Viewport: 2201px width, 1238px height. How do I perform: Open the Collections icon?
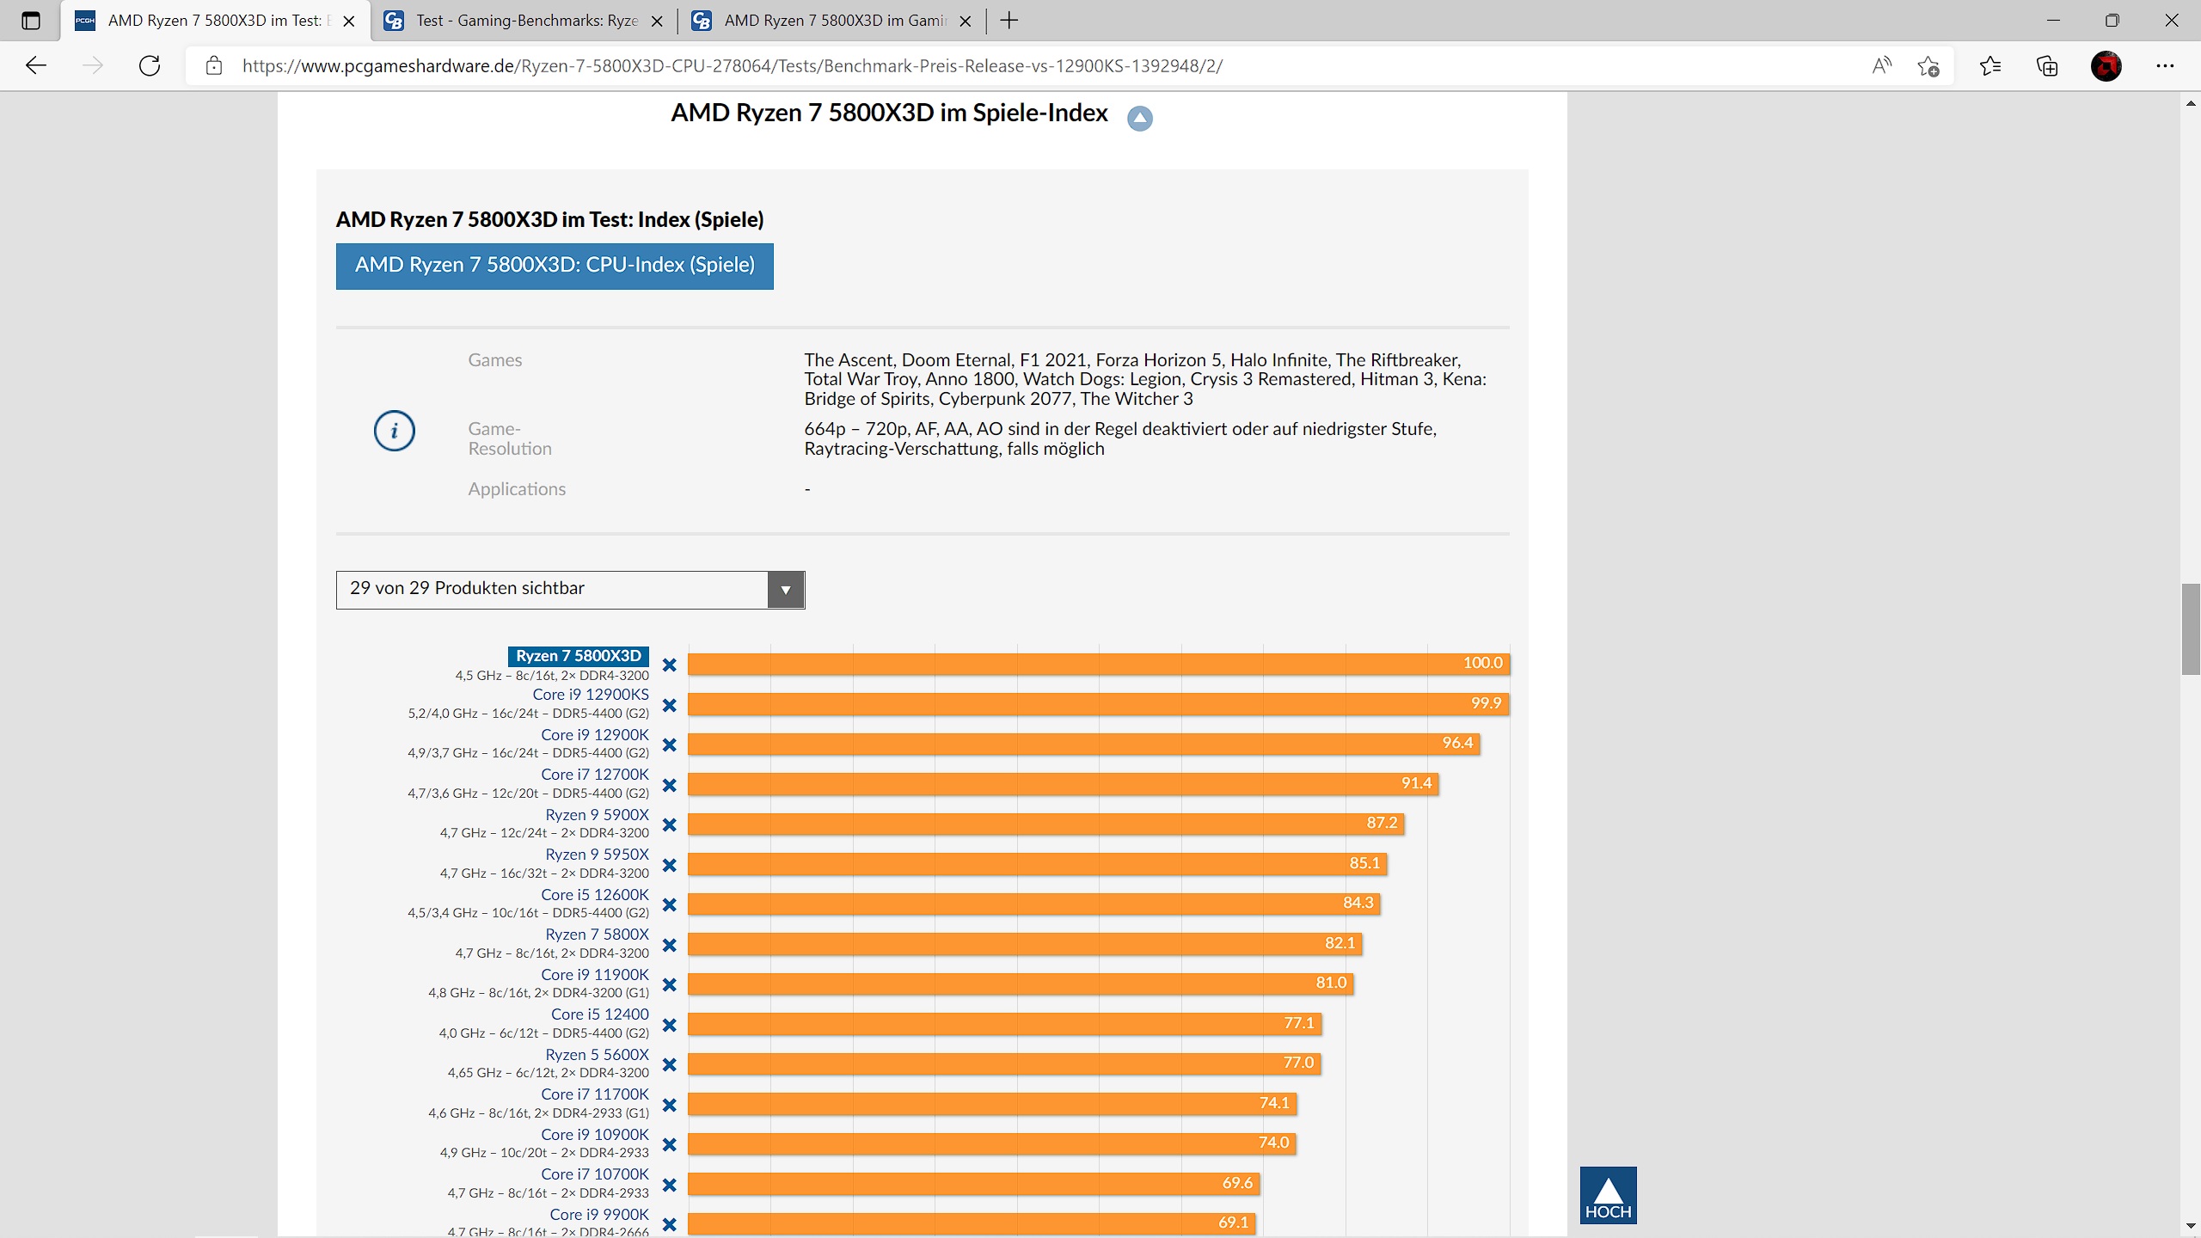tap(2047, 66)
